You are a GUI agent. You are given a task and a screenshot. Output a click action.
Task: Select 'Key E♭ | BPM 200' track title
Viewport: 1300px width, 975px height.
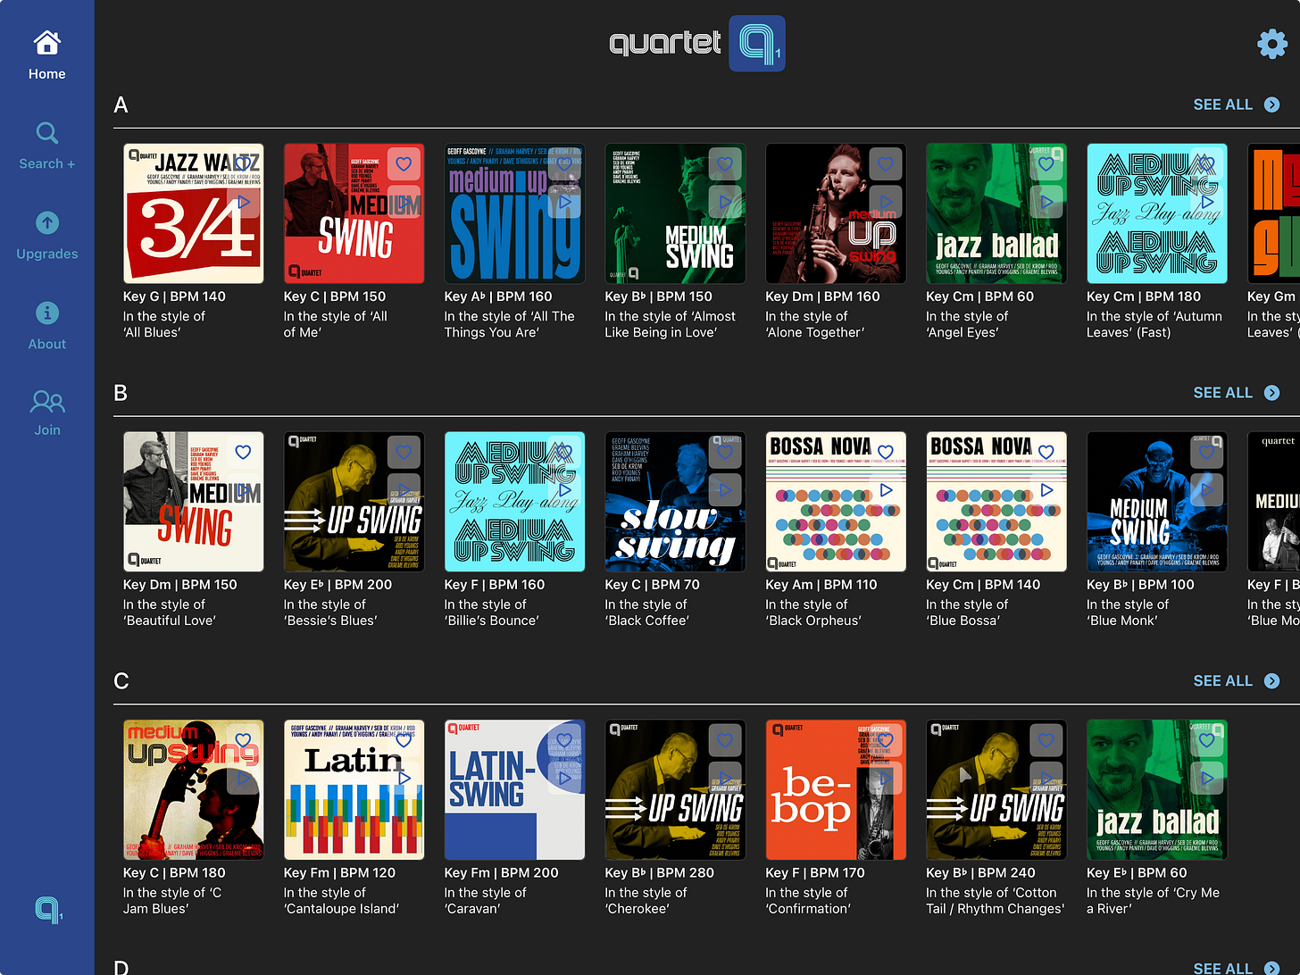click(337, 585)
